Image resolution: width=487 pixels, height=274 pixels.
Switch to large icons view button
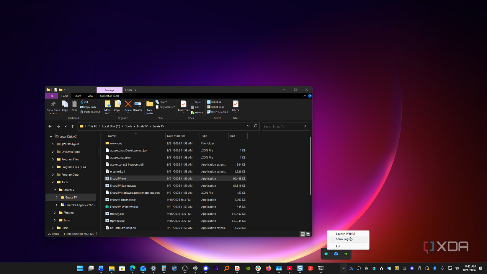(x=308, y=234)
